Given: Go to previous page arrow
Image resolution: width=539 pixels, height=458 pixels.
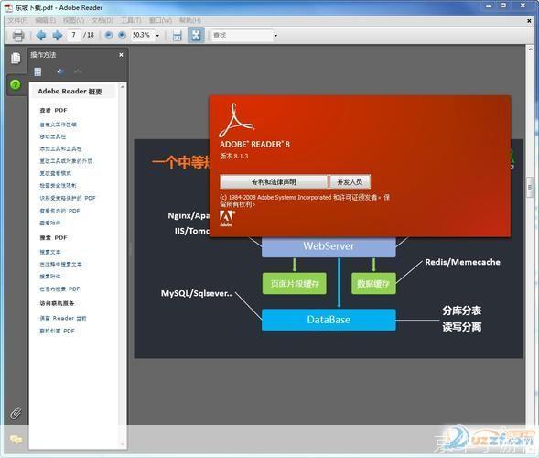Looking at the screenshot, I should [x=41, y=35].
